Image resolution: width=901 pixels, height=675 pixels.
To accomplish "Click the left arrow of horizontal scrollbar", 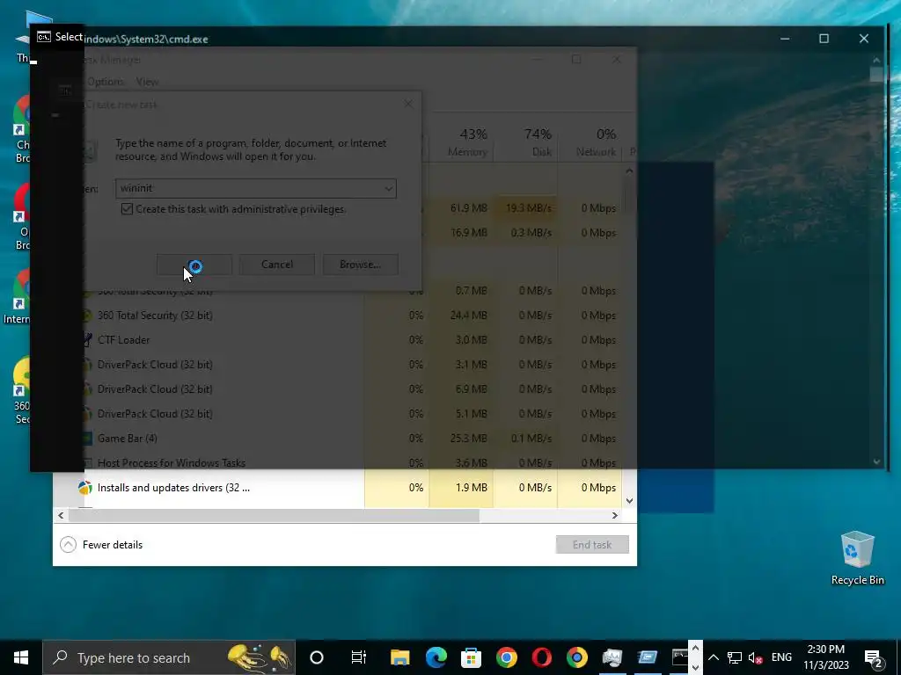I will (61, 515).
